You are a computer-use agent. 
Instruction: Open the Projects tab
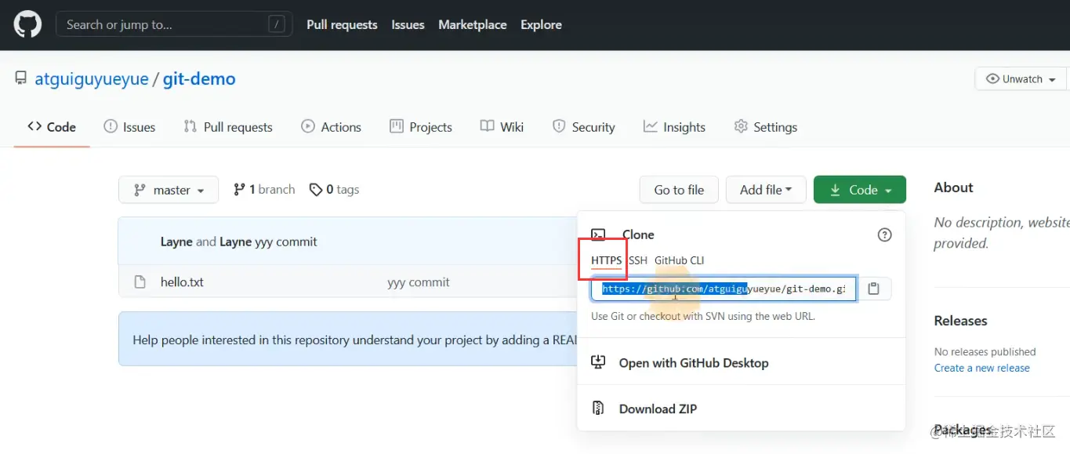coord(421,127)
